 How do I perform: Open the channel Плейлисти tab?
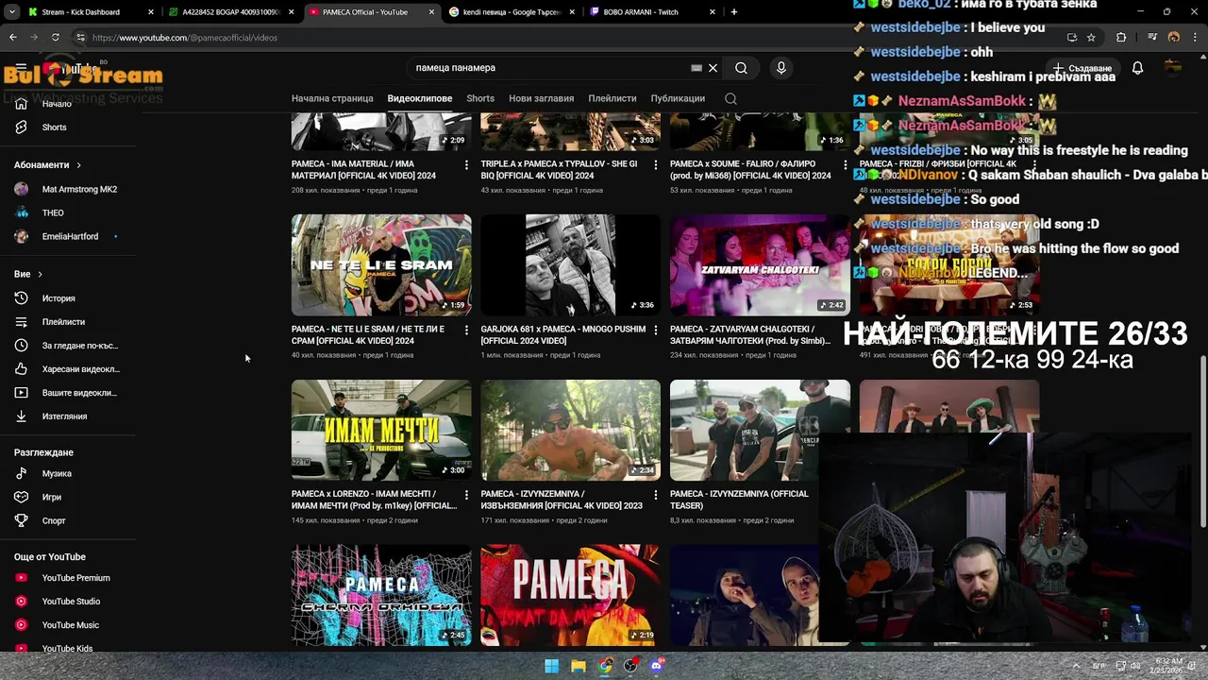pos(612,98)
